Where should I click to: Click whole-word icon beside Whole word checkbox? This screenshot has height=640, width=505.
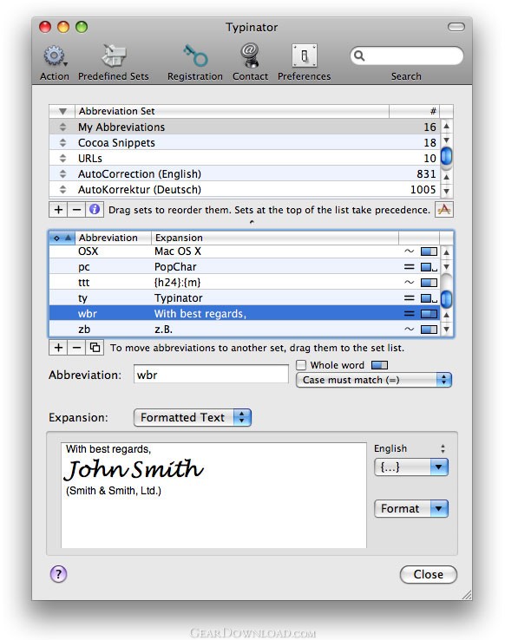point(379,365)
